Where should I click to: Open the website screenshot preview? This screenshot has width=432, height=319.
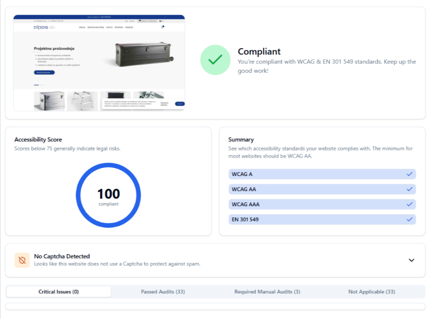point(99,63)
